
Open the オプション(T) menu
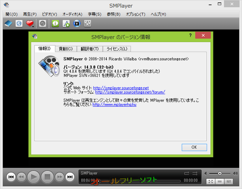tap(136, 14)
